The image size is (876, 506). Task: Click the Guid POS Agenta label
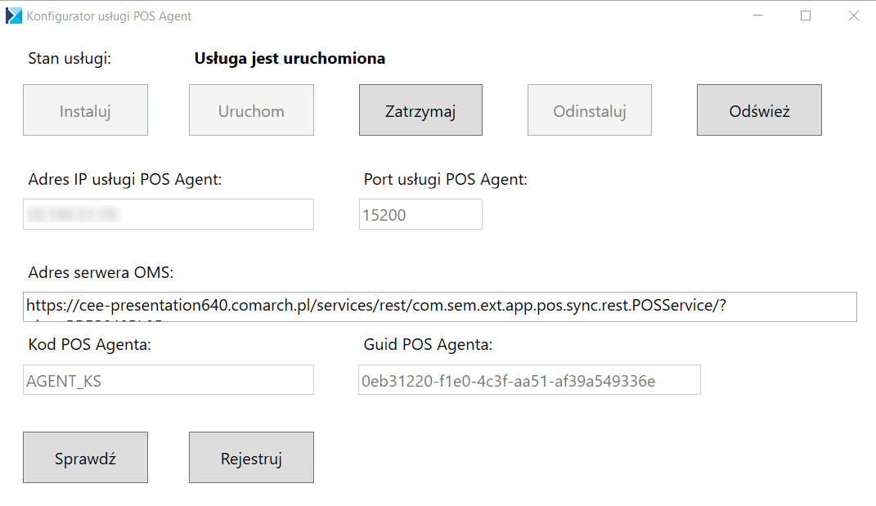click(428, 345)
